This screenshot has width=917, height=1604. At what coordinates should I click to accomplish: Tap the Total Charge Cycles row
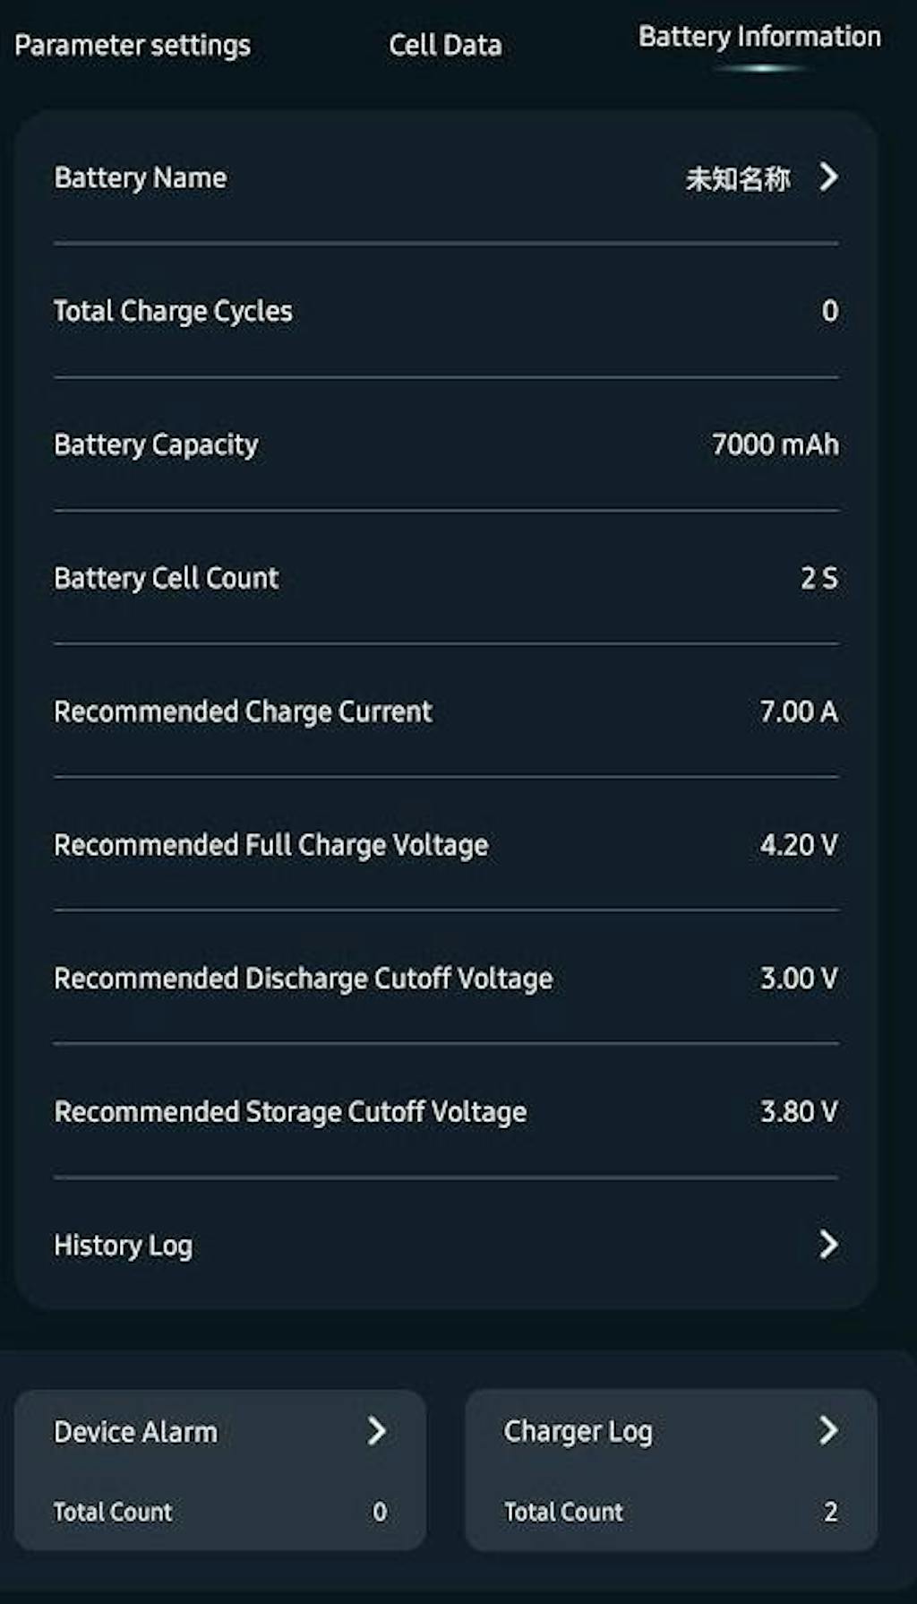point(174,311)
